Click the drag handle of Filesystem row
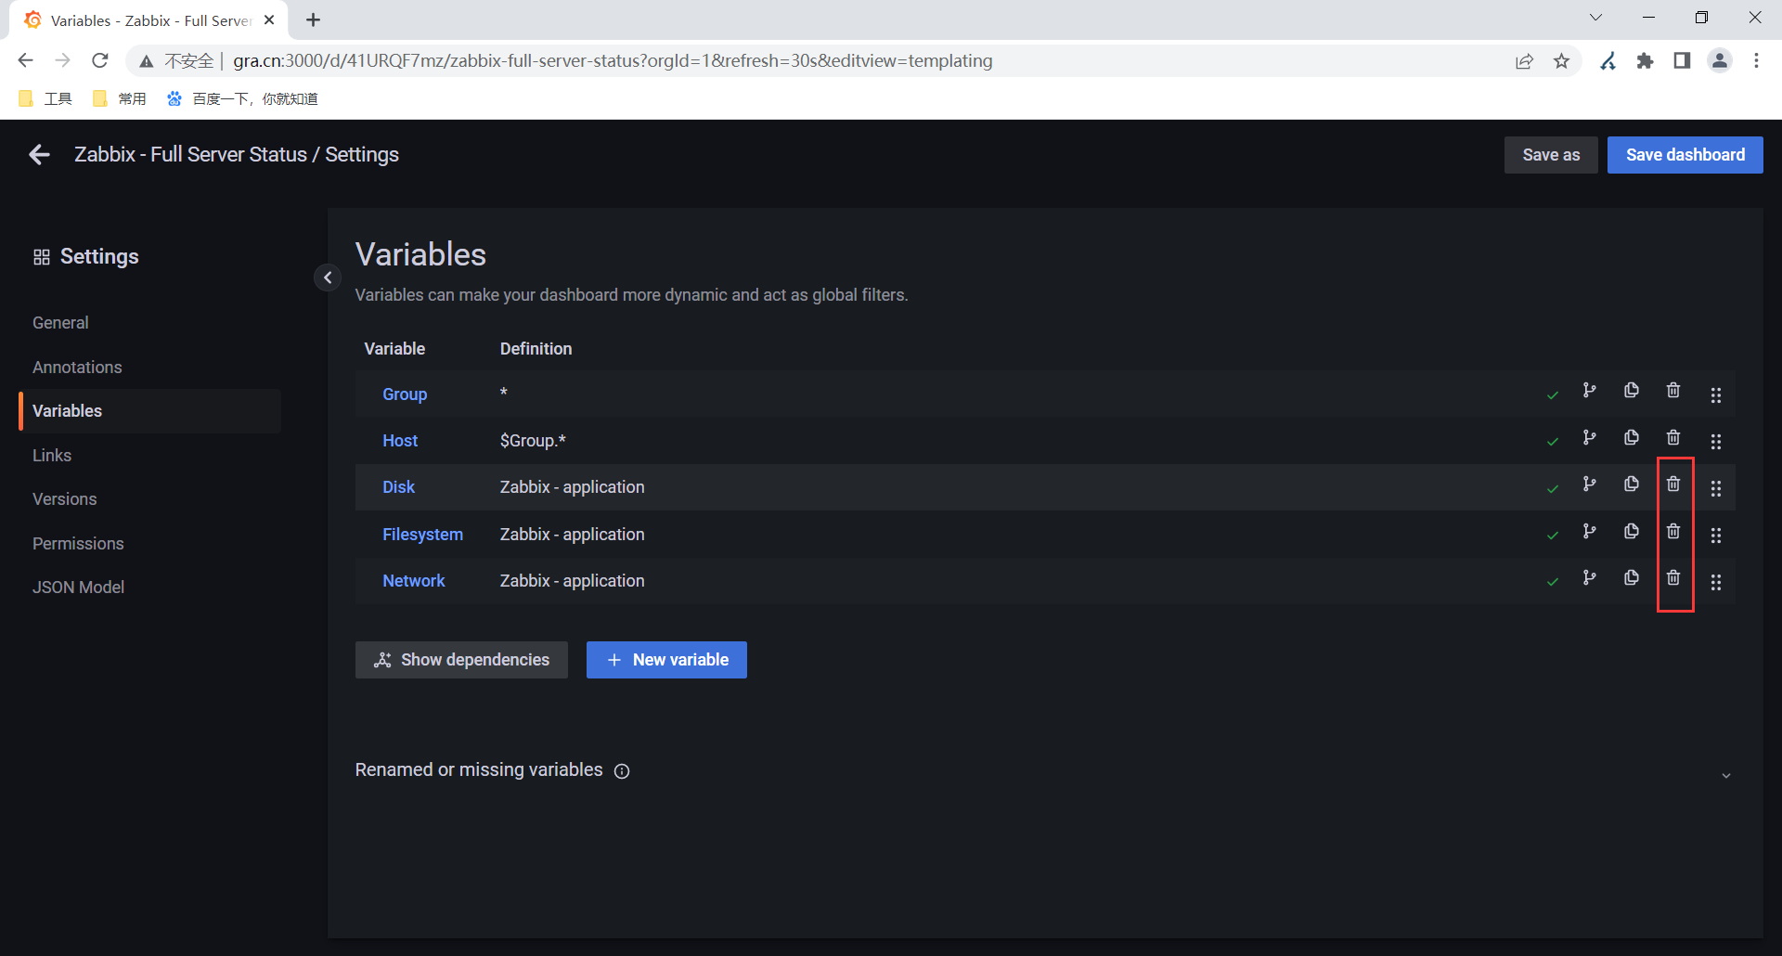This screenshot has height=956, width=1782. [1716, 536]
